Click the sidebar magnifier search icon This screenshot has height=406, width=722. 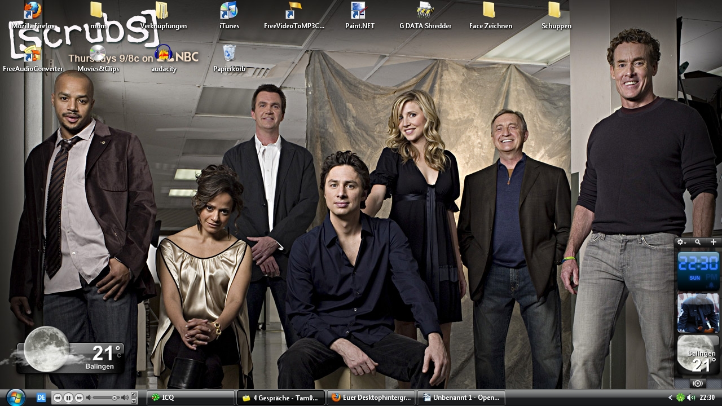pos(698,242)
